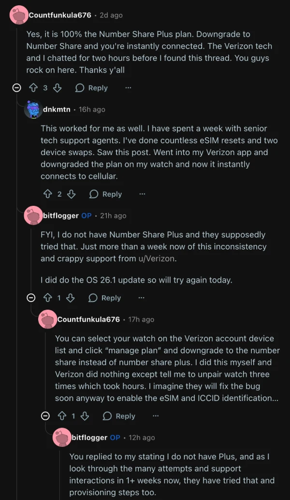Click bitflogger's avatar on the 12h ago reply

[62, 438]
